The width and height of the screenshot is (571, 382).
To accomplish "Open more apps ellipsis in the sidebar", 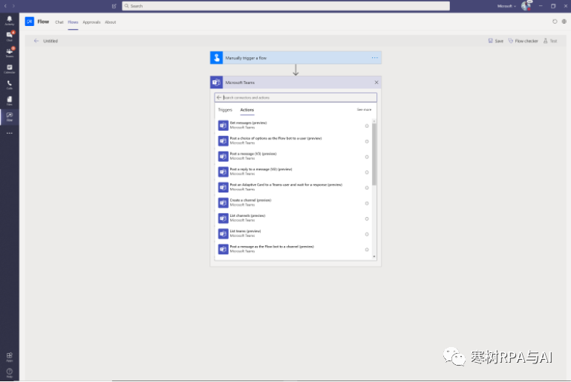I will (10, 133).
